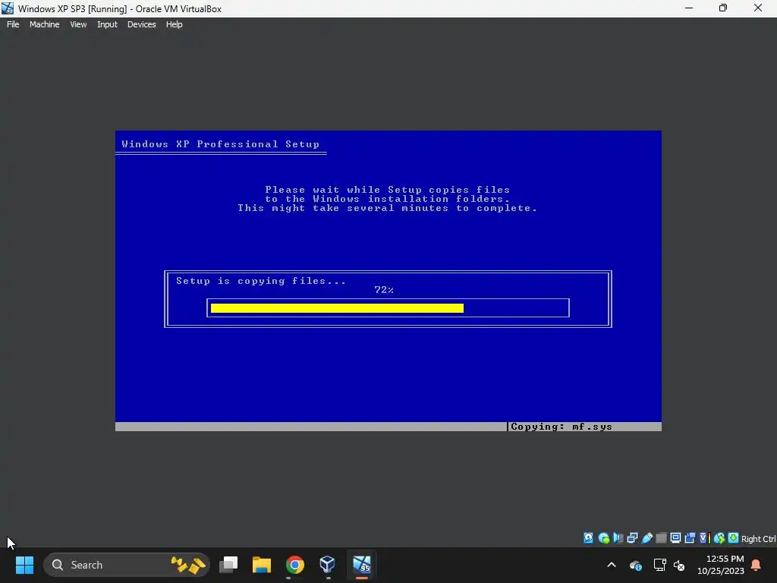Click the recording status icon
The image size is (777, 583).
click(x=690, y=538)
